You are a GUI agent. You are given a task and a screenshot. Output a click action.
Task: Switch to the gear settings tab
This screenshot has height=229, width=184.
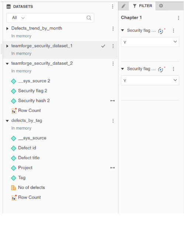pyautogui.click(x=161, y=6)
